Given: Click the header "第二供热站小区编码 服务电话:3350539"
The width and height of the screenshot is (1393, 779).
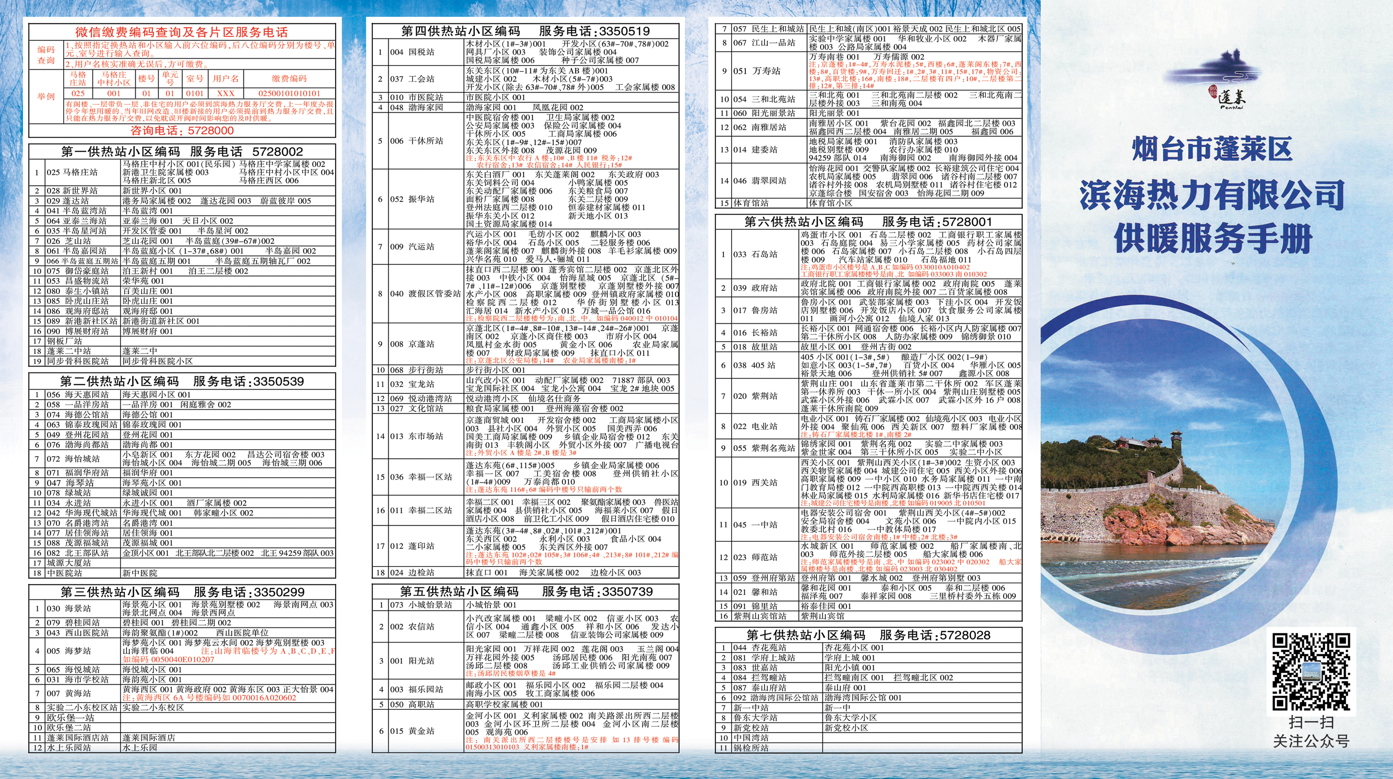Looking at the screenshot, I should coord(182,381).
